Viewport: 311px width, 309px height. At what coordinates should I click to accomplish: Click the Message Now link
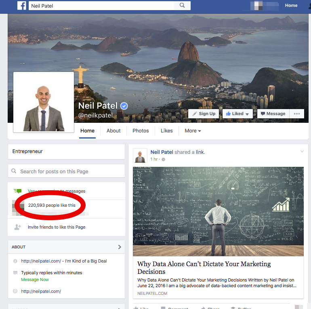(x=35, y=280)
